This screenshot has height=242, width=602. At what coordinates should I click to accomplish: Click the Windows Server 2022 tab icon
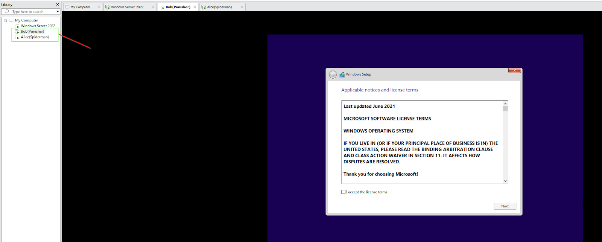pyautogui.click(x=108, y=7)
